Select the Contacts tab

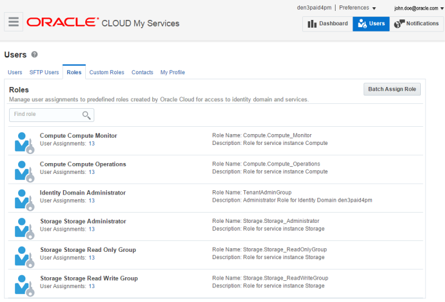point(142,72)
